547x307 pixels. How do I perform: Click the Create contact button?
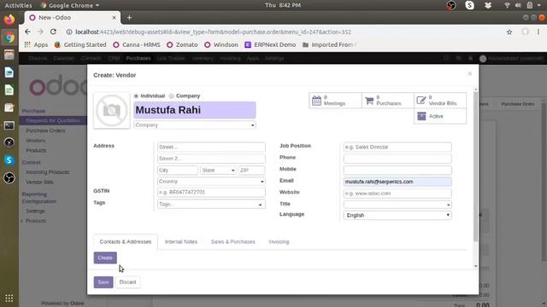pyautogui.click(x=105, y=258)
